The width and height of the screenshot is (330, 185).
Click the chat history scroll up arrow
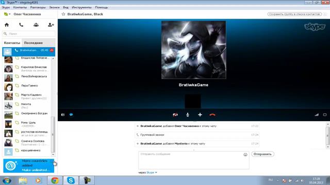(x=328, y=124)
